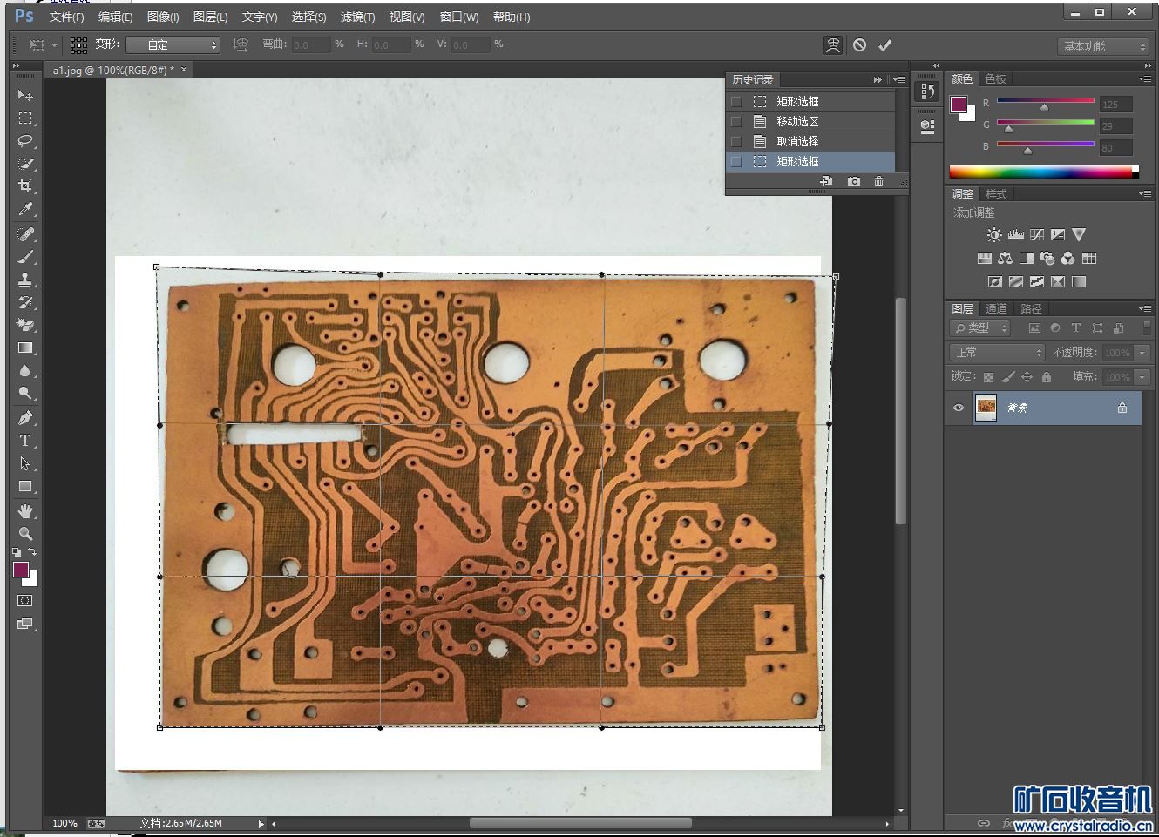The height and width of the screenshot is (837, 1159).
Task: Collapse the History panel double-arrow
Action: (x=878, y=79)
